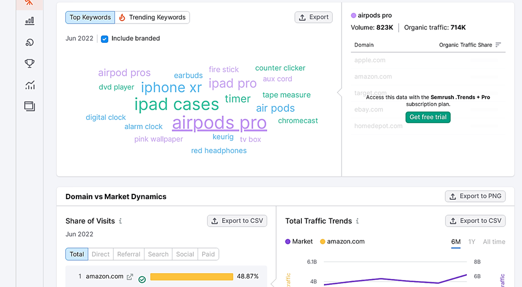This screenshot has width=522, height=287.
Task: Select keyword 'tape measure' in cloud
Action: pyautogui.click(x=286, y=95)
